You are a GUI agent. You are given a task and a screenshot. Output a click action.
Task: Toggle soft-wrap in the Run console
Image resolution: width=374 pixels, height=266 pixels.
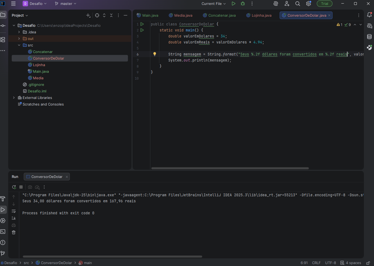14,211
